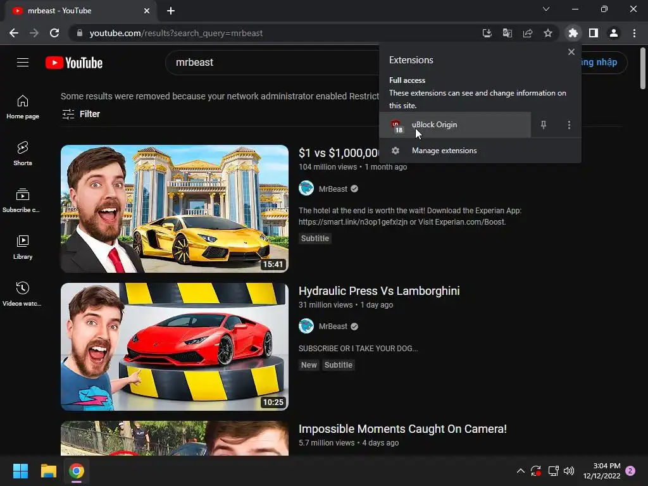Open the Chrome profile icon

tap(614, 33)
